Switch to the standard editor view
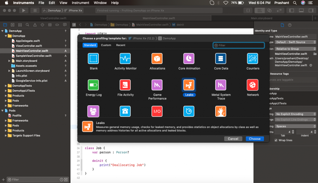This screenshot has width=318, height=183. click(x=260, y=10)
